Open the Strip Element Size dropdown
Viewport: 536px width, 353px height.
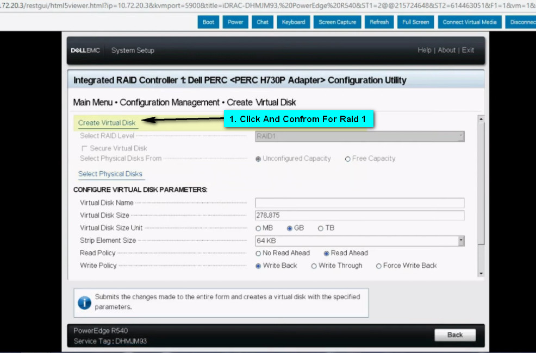click(x=360, y=241)
